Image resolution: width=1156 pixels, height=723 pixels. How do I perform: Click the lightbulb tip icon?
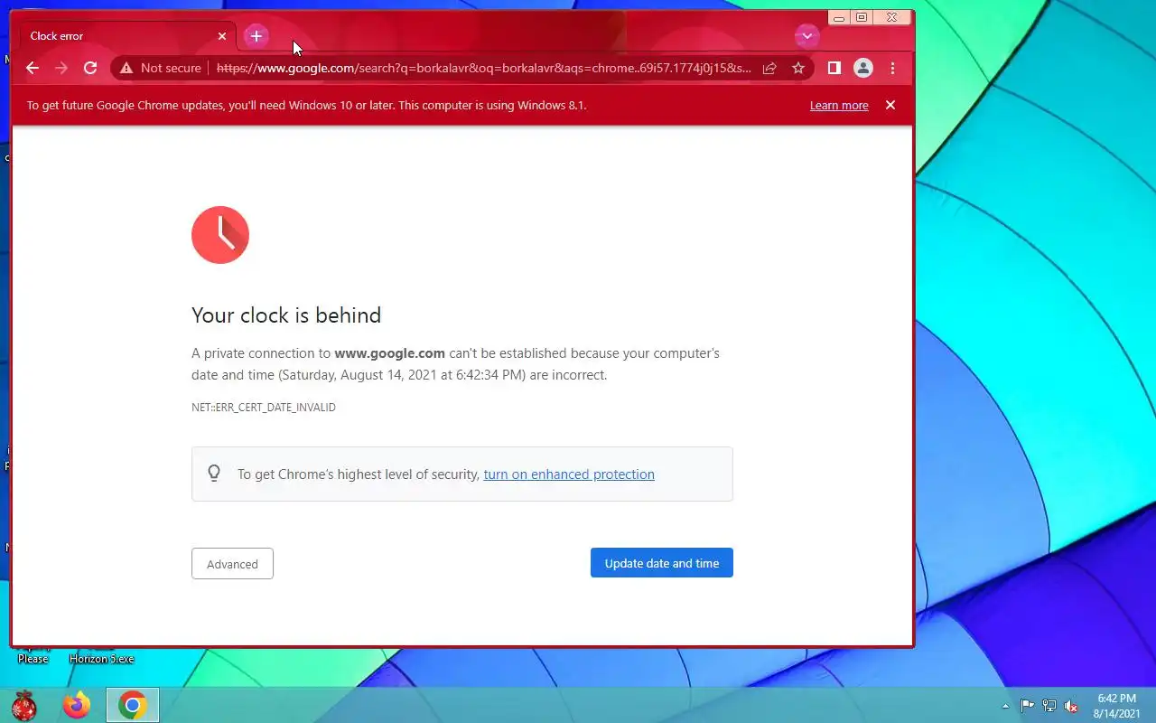pyautogui.click(x=214, y=474)
